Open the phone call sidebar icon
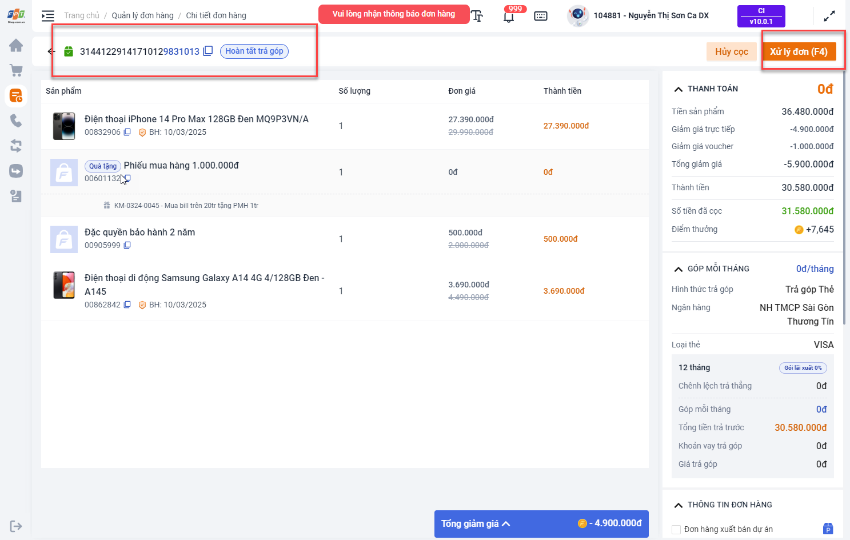The height and width of the screenshot is (540, 850). click(x=16, y=121)
